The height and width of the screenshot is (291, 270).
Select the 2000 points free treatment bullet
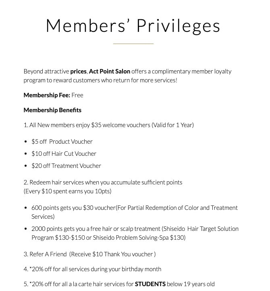pyautogui.click(x=135, y=229)
